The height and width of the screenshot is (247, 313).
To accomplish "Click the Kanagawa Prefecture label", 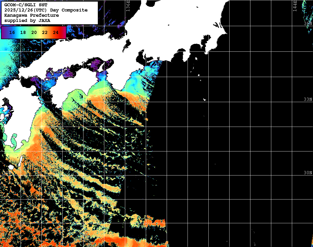I will click(x=31, y=15).
